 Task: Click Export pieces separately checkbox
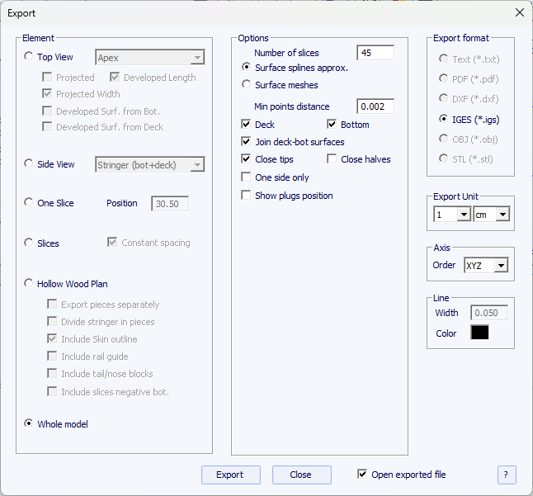click(52, 304)
